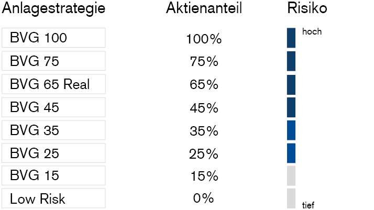374x210 pixels.
Task: Click the risk bar for BVG 75
Action: tap(291, 61)
